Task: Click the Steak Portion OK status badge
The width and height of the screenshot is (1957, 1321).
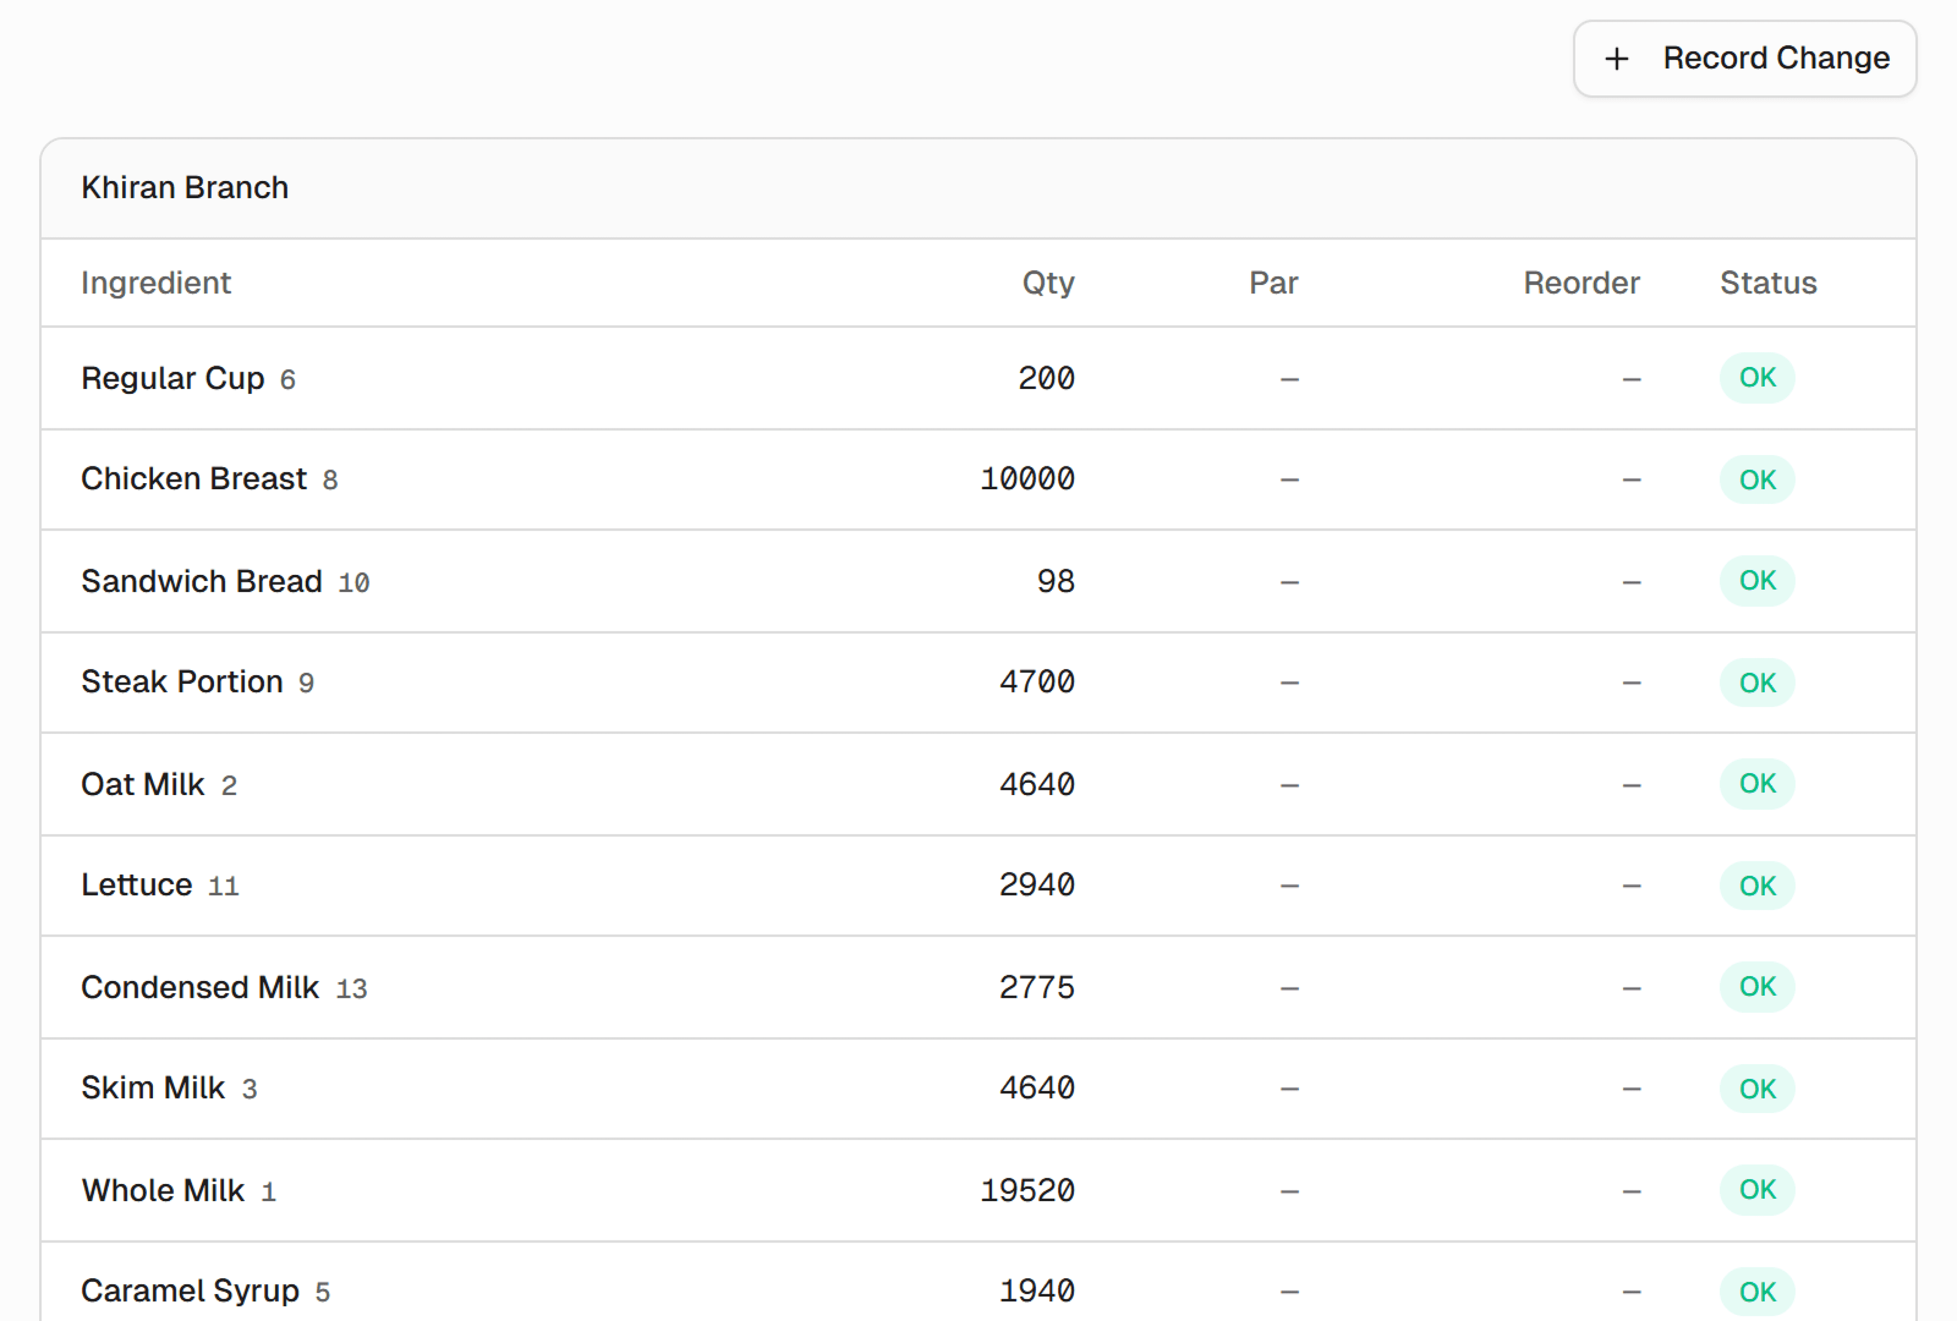Action: coord(1757,683)
